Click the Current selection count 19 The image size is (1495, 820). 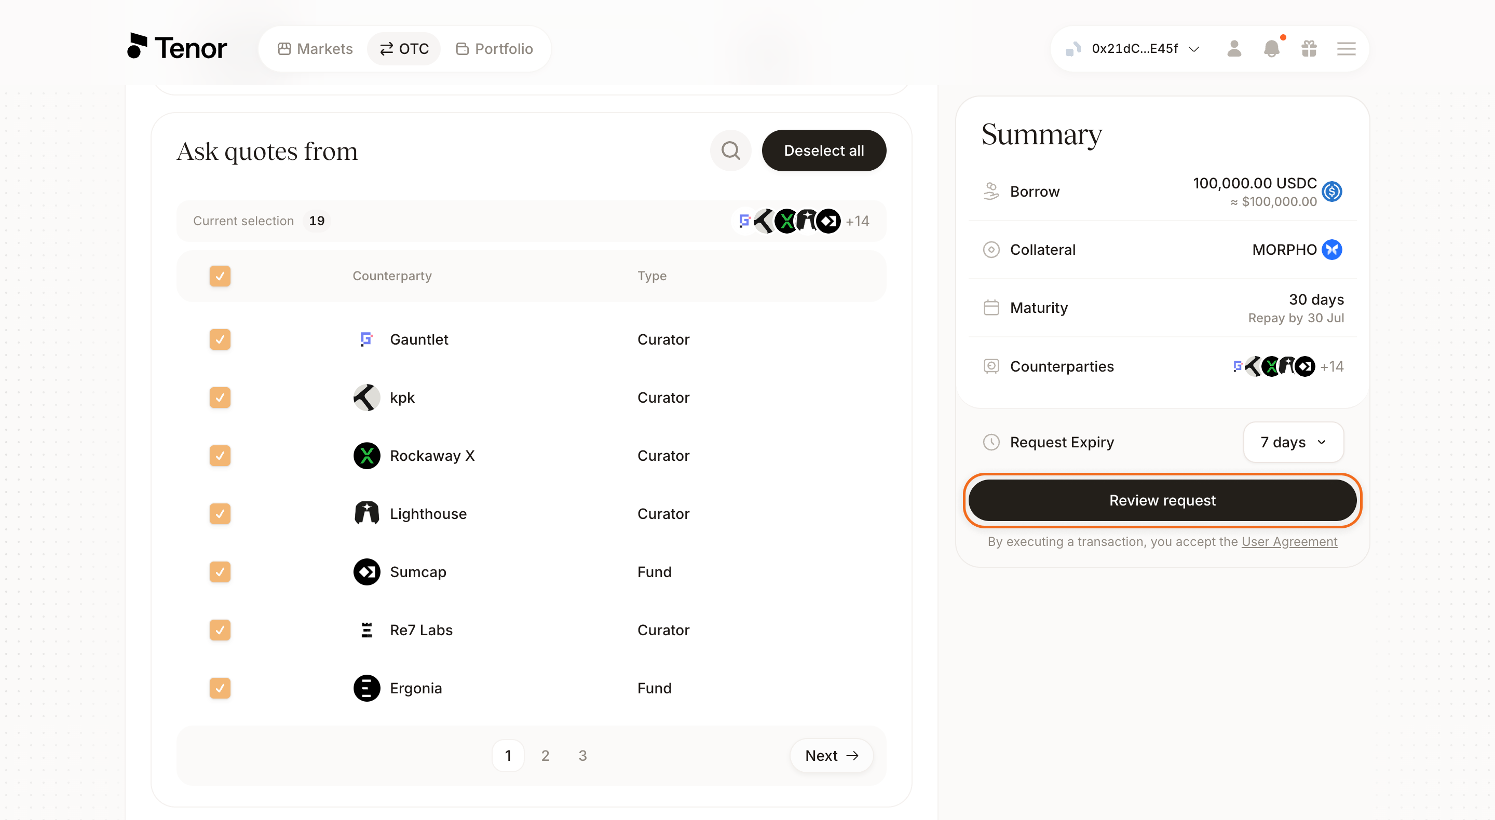point(316,221)
